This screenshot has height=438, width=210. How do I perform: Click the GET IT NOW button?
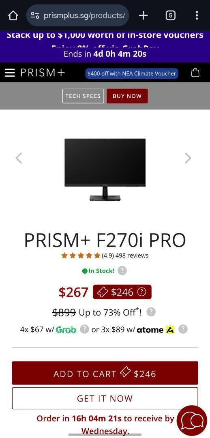(105, 398)
